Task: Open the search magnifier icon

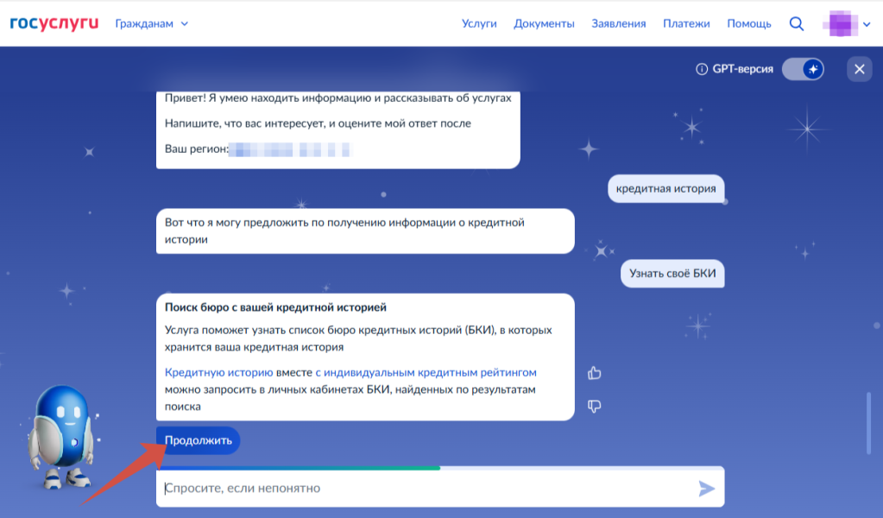Action: 797,23
